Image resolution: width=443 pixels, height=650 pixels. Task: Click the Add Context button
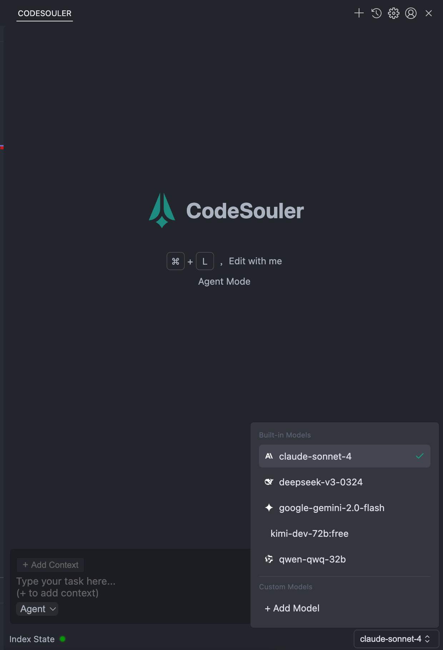[x=50, y=565]
